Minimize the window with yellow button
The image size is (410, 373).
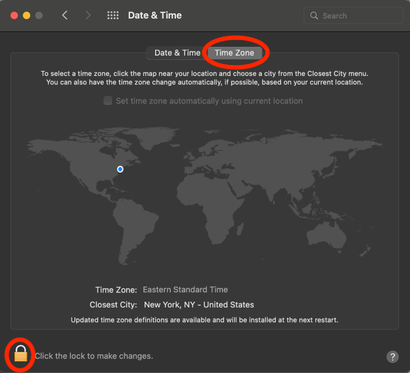pos(27,16)
